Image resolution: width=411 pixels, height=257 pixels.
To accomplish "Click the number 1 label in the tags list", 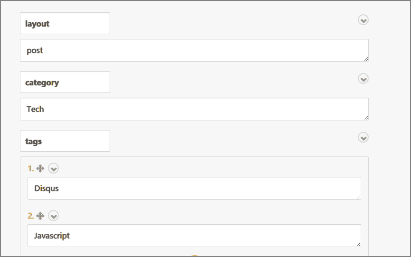I will point(31,169).
